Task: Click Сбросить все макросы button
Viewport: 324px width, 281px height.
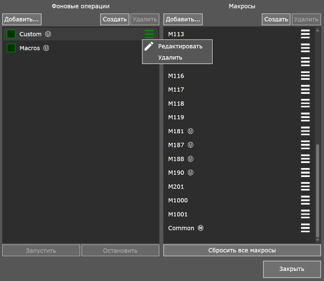Action: pyautogui.click(x=242, y=251)
